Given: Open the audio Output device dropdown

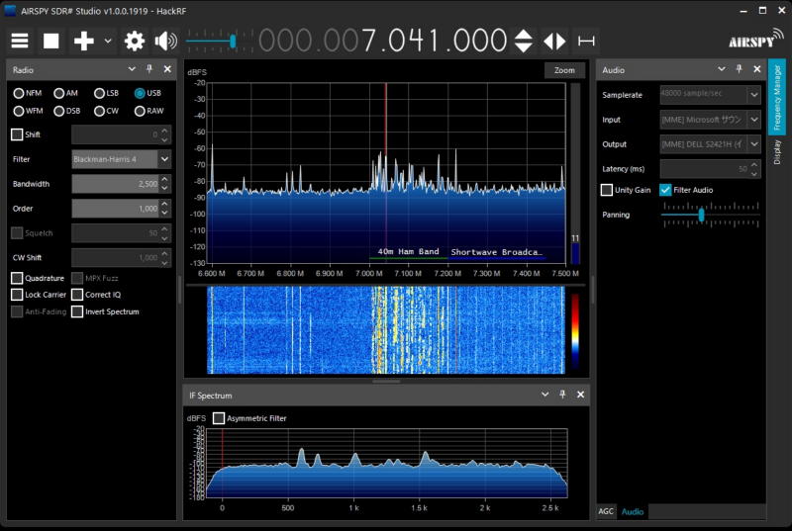Looking at the screenshot, I should 710,144.
